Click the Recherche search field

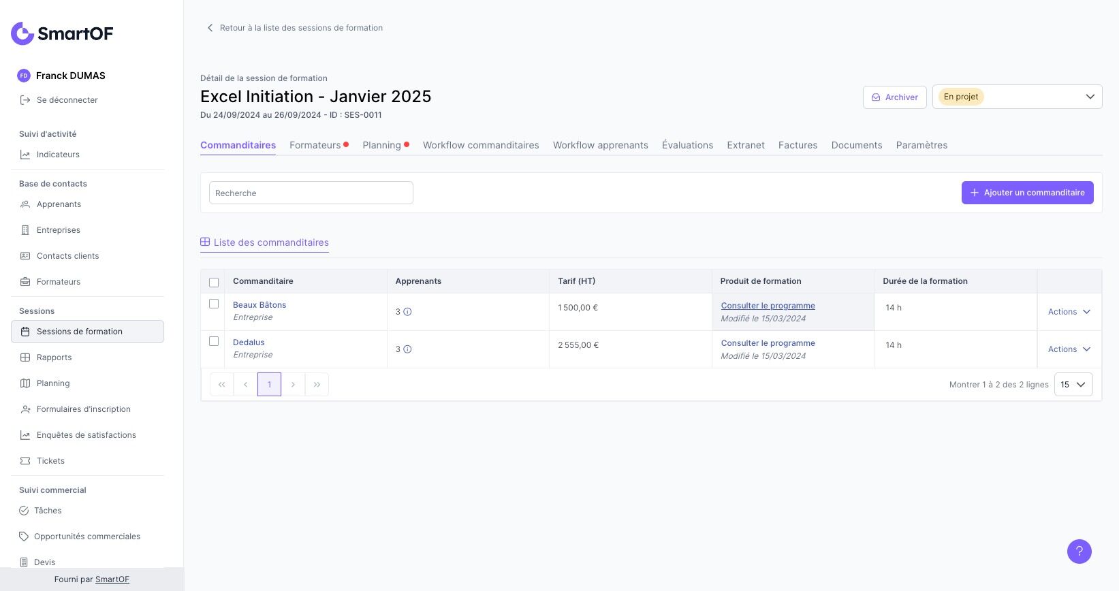pos(311,193)
